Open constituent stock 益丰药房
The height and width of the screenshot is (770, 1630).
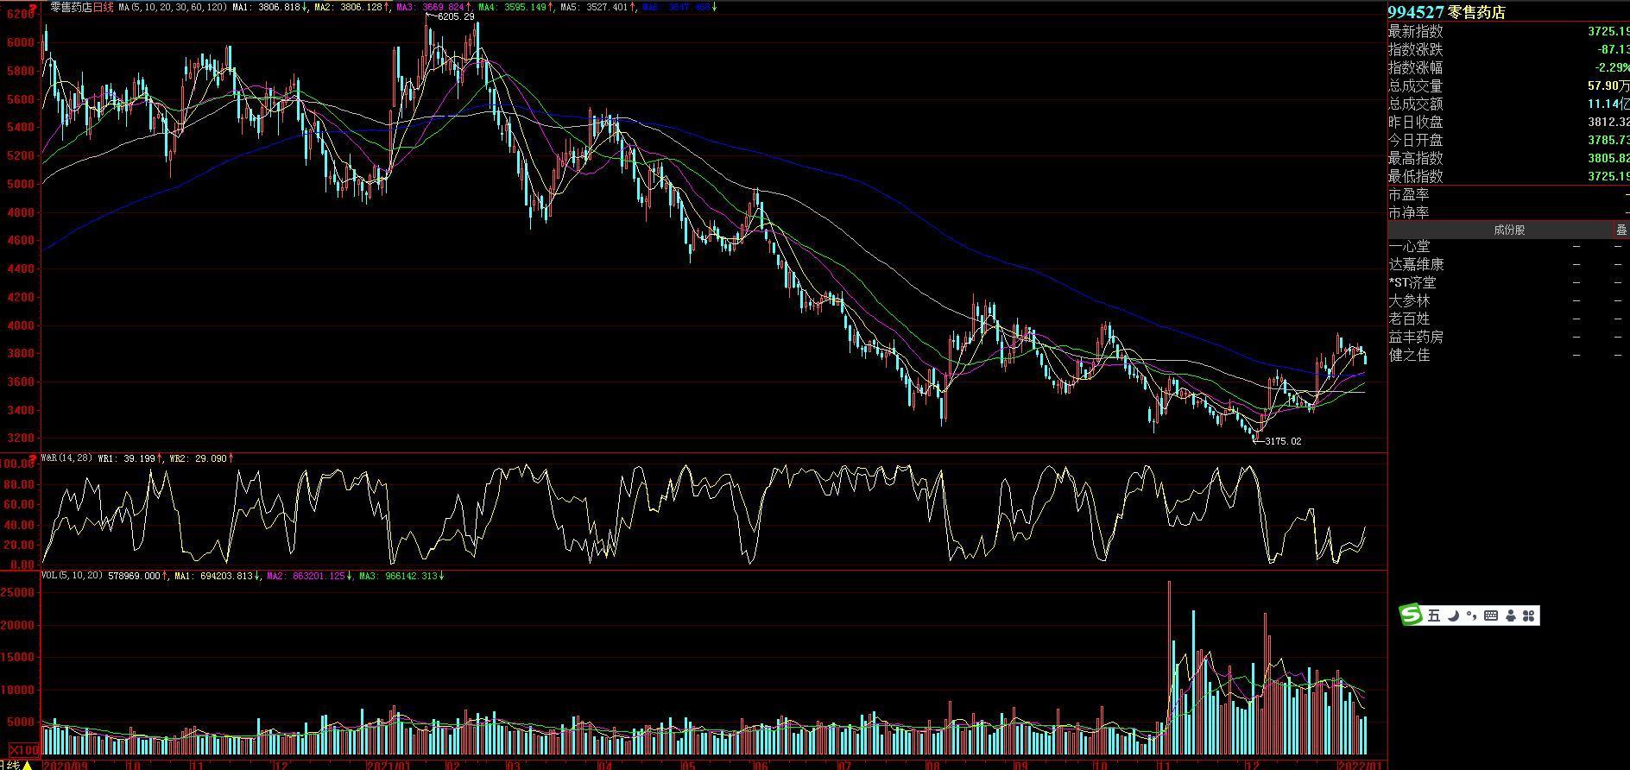point(1415,338)
